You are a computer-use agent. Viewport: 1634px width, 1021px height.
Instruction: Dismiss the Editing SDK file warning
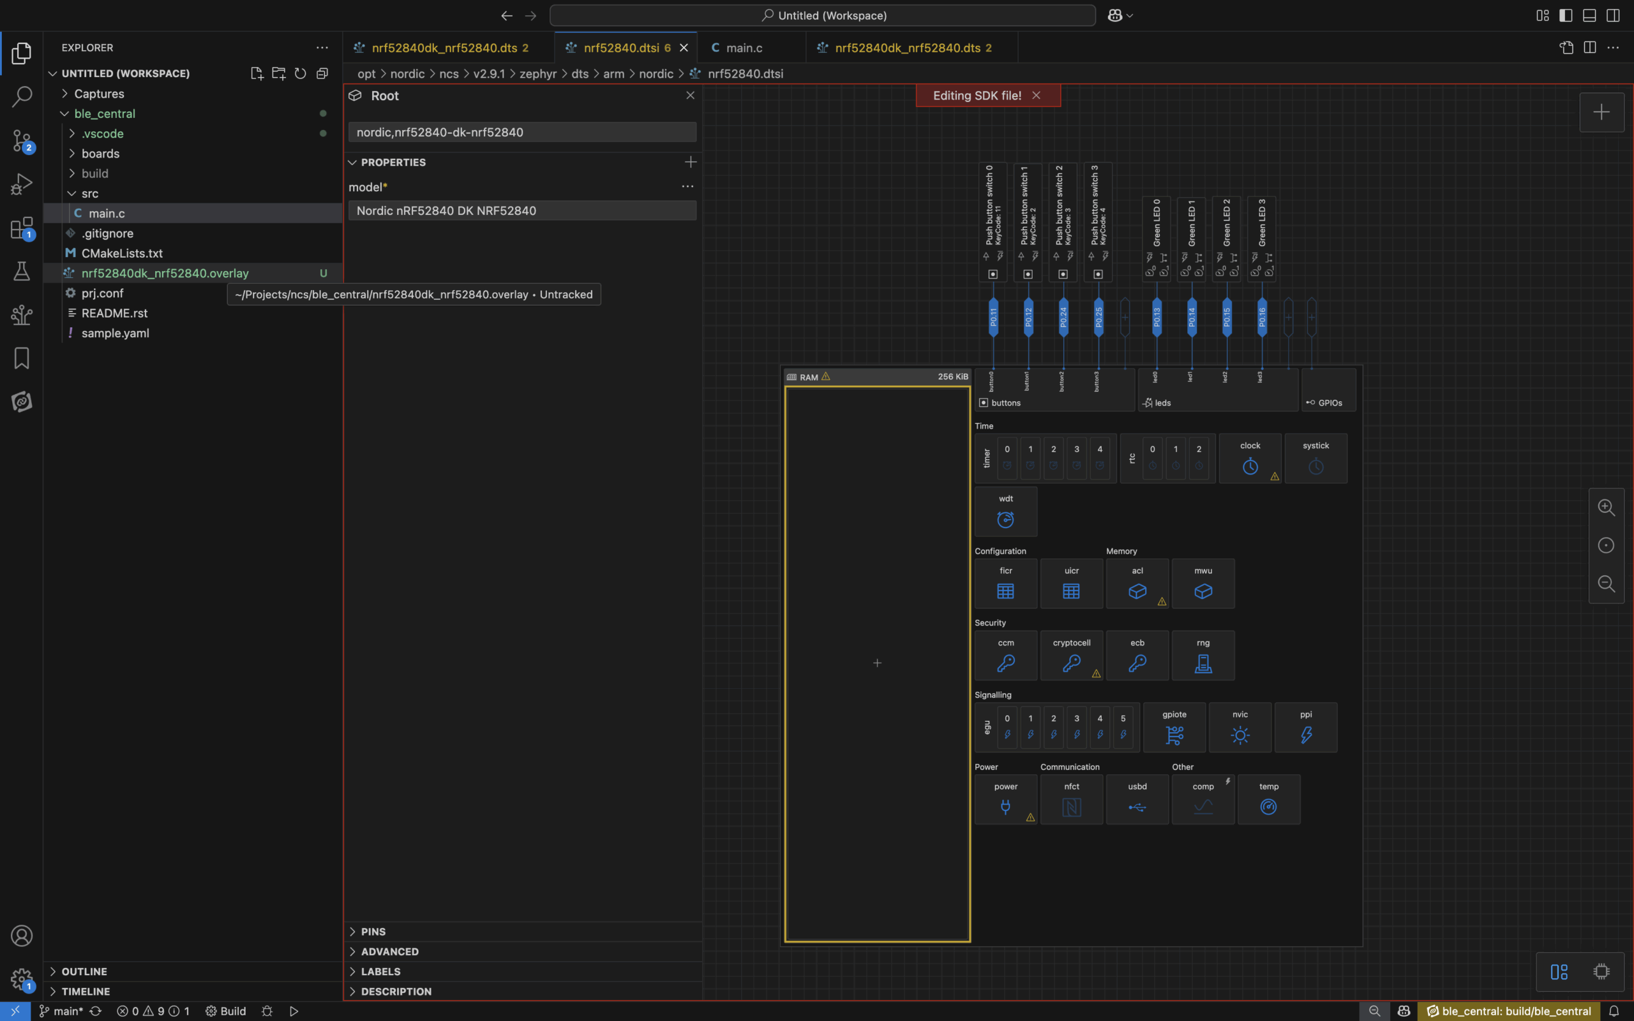pos(1035,95)
